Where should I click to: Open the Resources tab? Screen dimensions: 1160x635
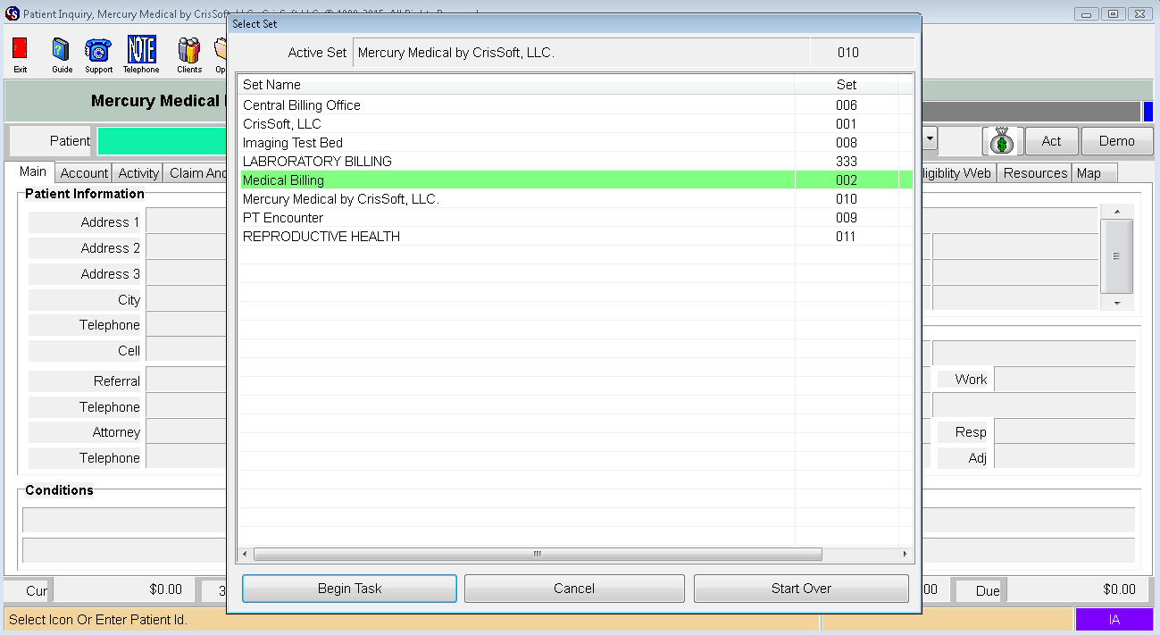pyautogui.click(x=1035, y=173)
